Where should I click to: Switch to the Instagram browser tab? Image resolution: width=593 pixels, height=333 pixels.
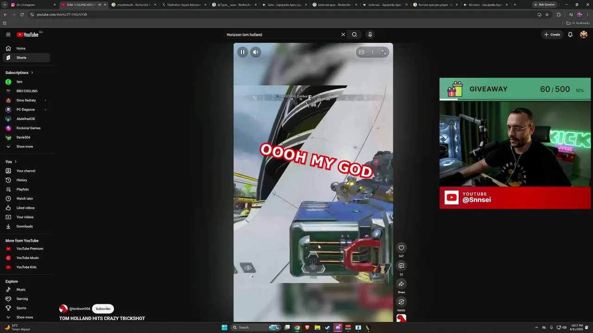[x=32, y=5]
